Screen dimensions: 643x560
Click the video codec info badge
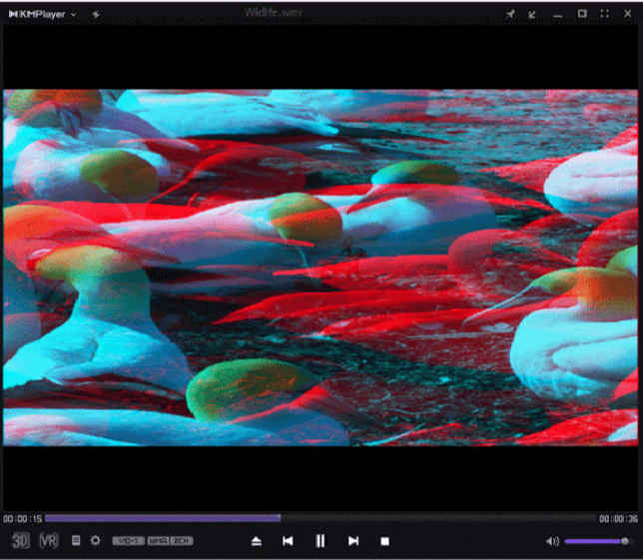click(x=128, y=541)
